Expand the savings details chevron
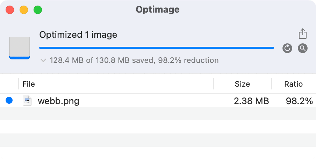 pos(43,60)
